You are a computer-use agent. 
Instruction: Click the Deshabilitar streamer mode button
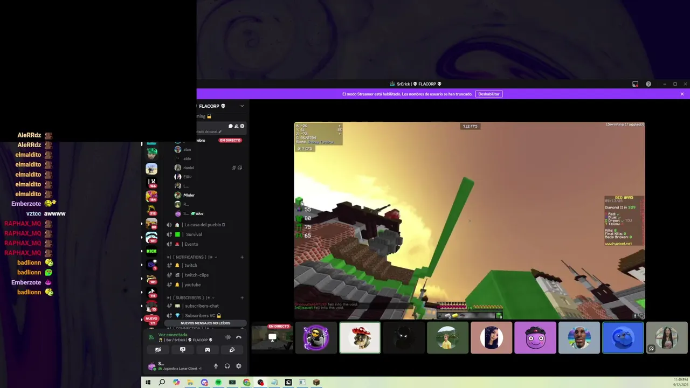[x=489, y=94]
